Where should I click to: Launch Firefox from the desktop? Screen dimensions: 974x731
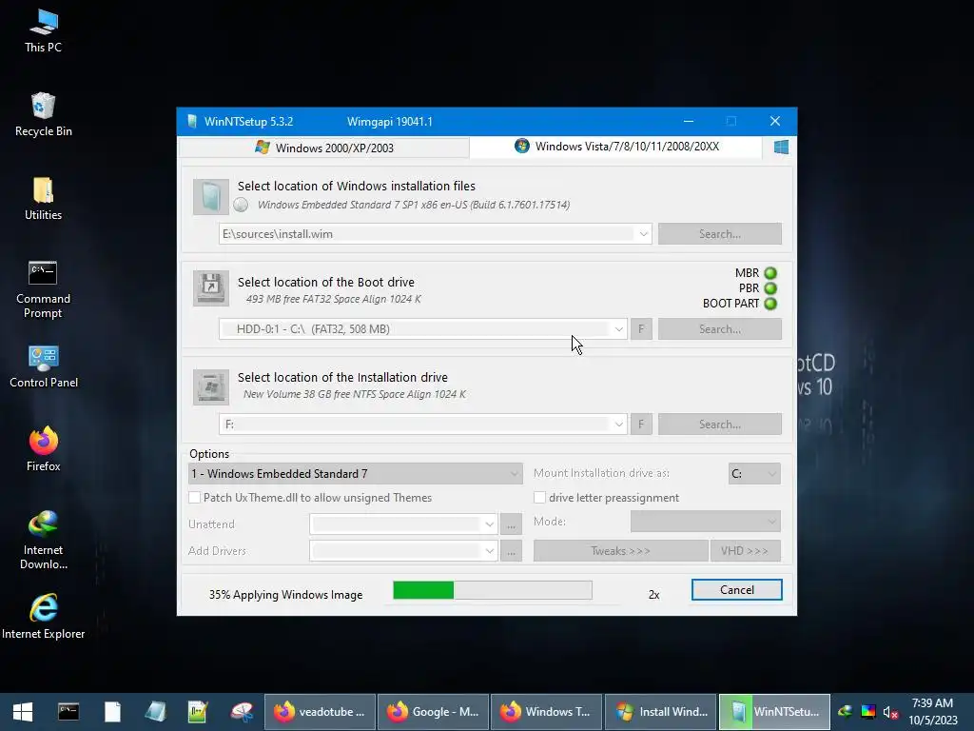tap(43, 449)
